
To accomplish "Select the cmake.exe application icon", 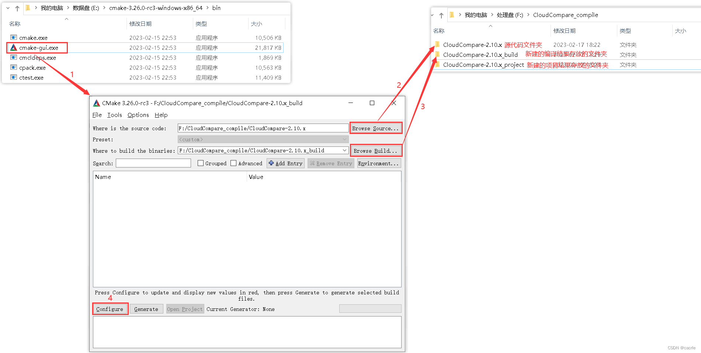I will pyautogui.click(x=13, y=37).
